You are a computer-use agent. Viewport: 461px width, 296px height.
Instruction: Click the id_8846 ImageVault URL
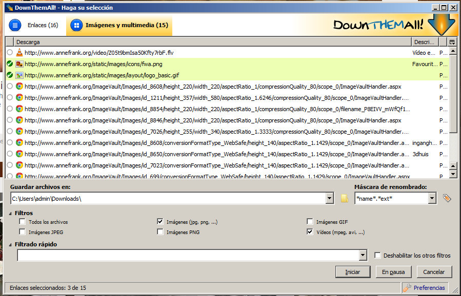213,120
